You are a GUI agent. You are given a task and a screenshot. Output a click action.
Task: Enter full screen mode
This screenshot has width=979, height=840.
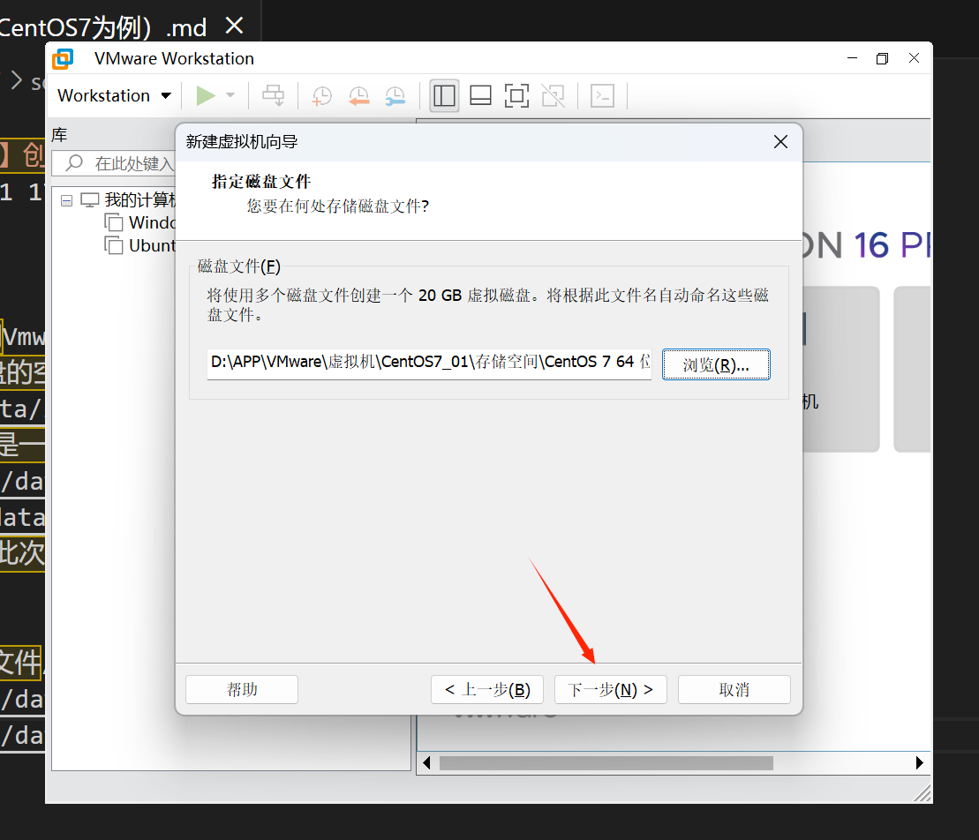[x=516, y=95]
